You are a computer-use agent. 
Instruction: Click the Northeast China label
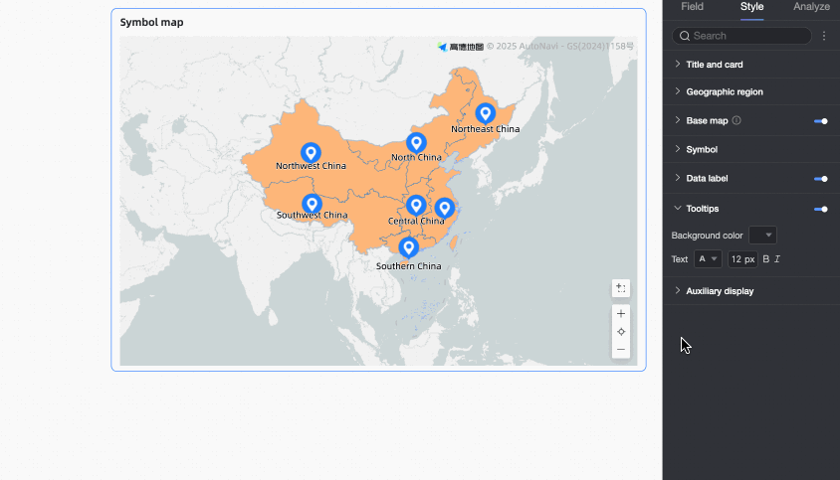coord(485,129)
